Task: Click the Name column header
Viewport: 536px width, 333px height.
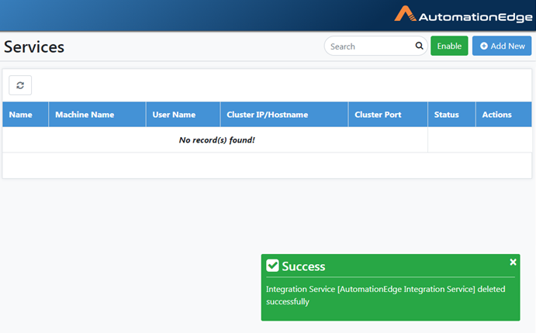Action: coord(26,115)
